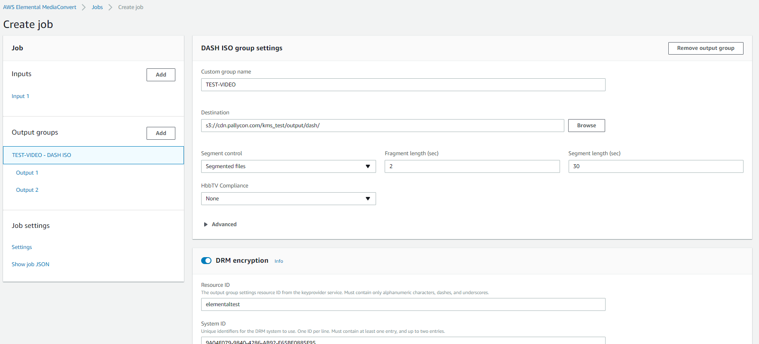The width and height of the screenshot is (759, 344).
Task: Toggle the DRM encryption switch
Action: coord(206,261)
